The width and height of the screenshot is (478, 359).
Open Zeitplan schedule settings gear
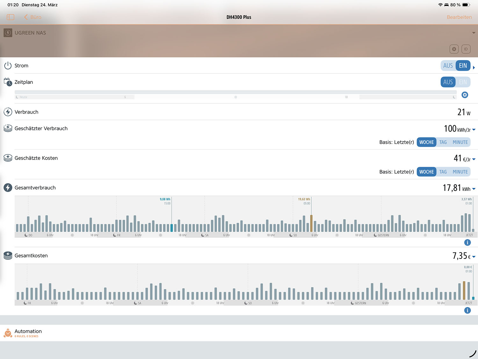[x=465, y=95]
